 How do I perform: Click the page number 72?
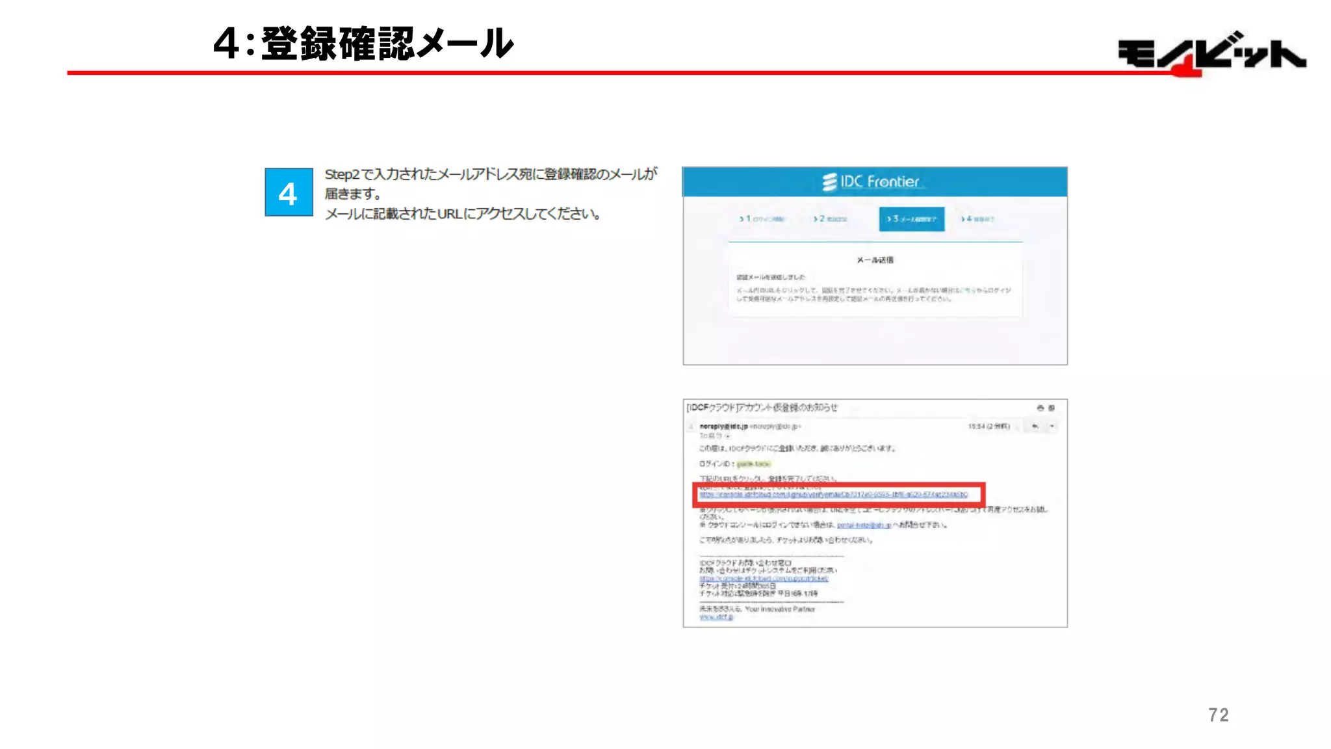[1219, 715]
